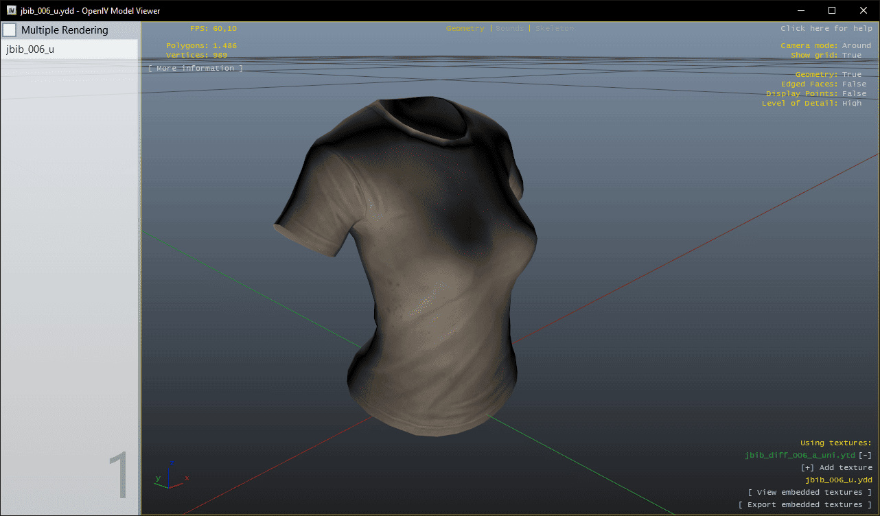Viewport: 880px width, 516px height.
Task: Select jbib_006_u in the model list
Action: pyautogui.click(x=69, y=49)
